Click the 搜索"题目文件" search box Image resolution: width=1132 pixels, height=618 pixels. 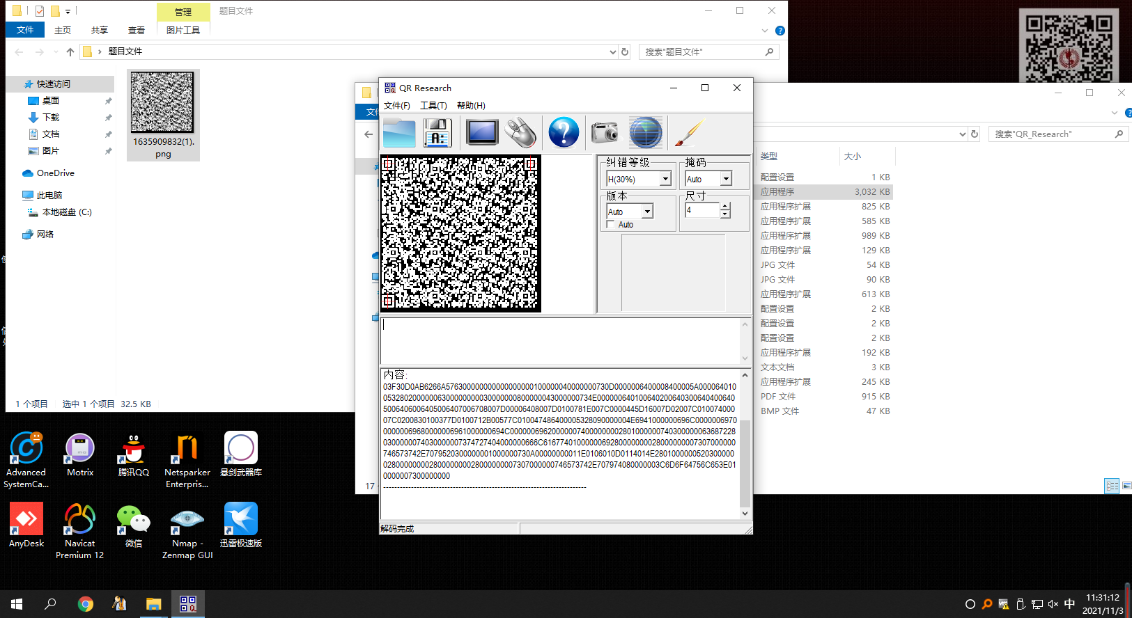[x=708, y=51]
